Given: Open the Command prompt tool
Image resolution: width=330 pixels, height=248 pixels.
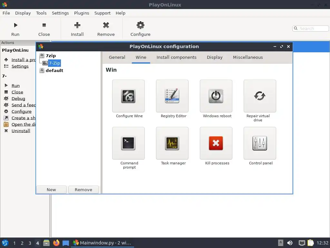Looking at the screenshot, I should click(x=128, y=143).
